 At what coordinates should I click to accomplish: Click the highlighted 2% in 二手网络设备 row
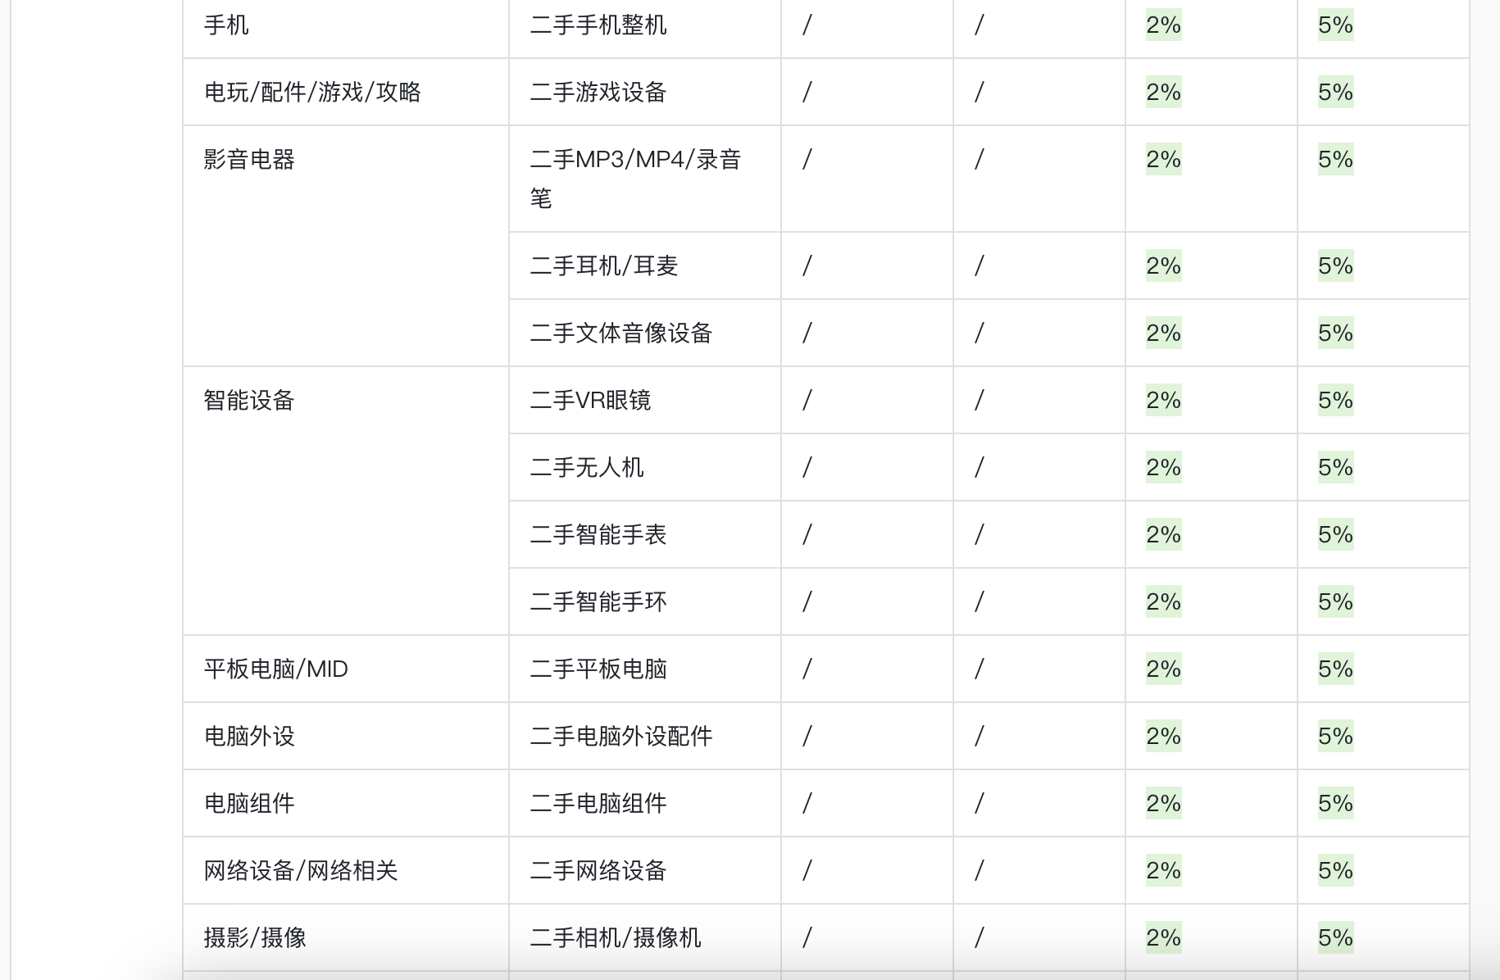click(1163, 870)
